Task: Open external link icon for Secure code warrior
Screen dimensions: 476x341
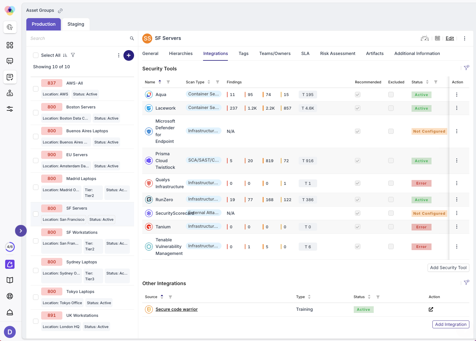Action: [x=431, y=309]
